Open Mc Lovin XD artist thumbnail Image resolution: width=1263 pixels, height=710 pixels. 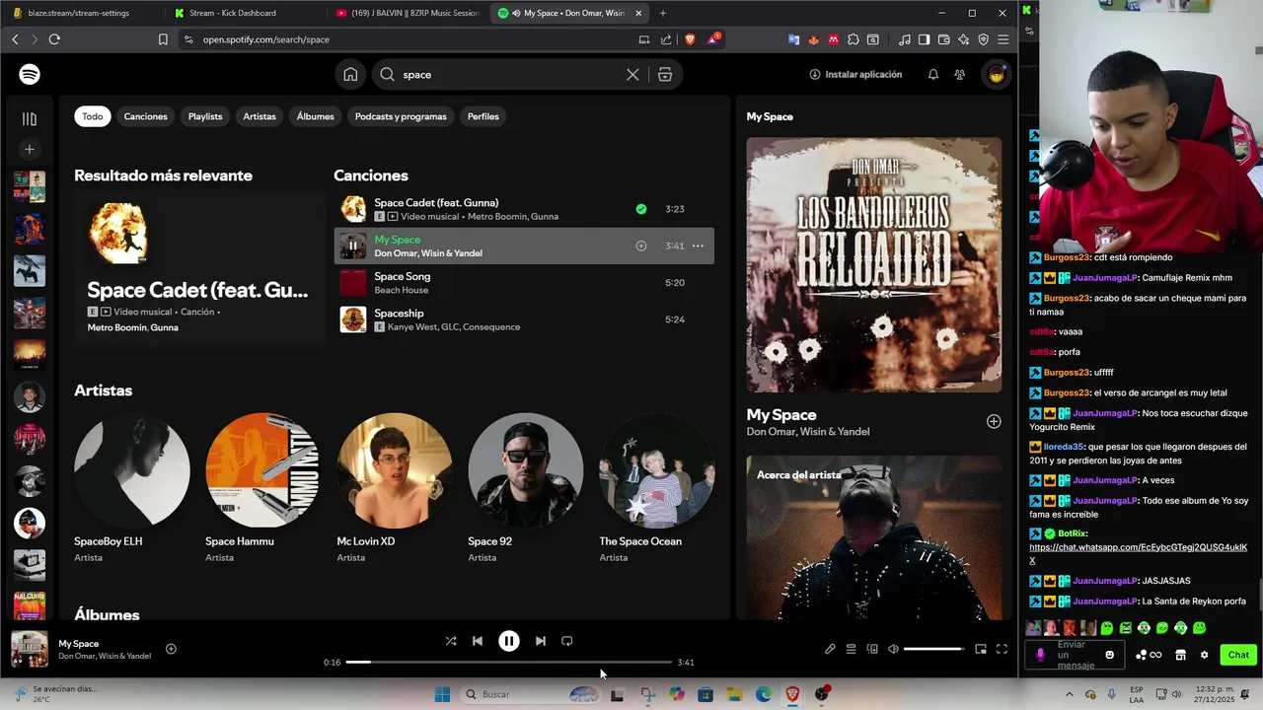394,470
